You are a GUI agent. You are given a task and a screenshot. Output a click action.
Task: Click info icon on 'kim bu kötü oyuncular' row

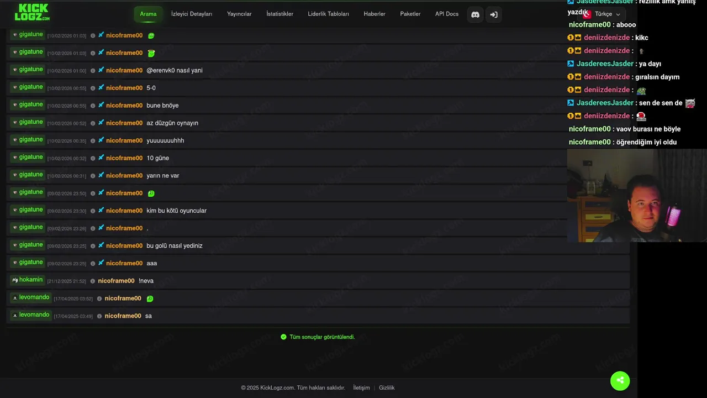tap(93, 211)
